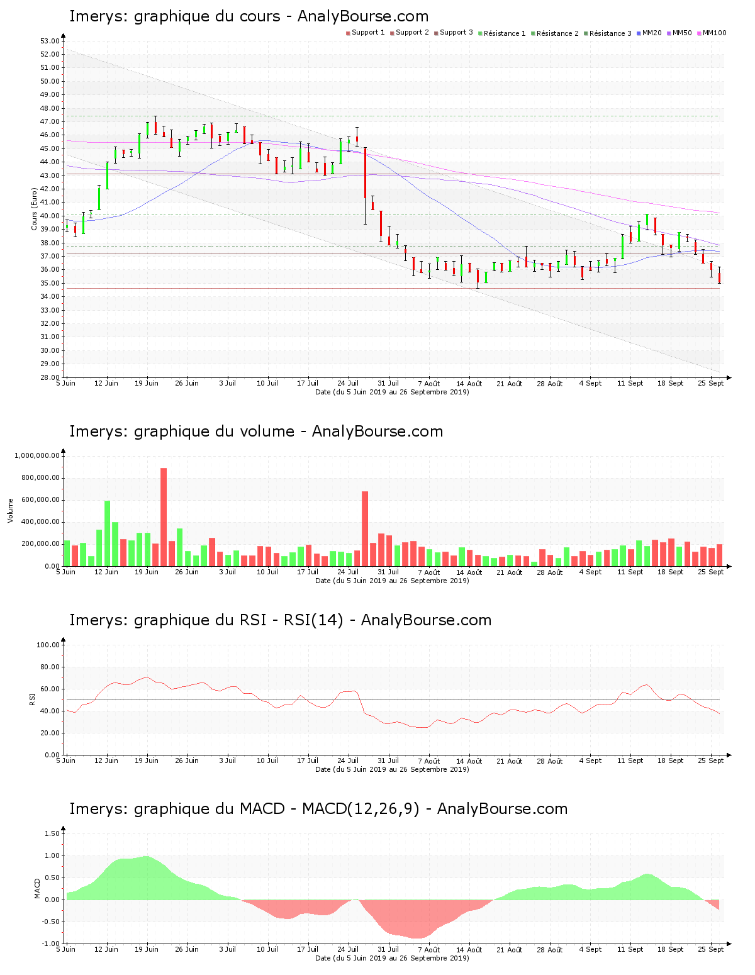Click the Résistance 2 legend label

coord(557,33)
